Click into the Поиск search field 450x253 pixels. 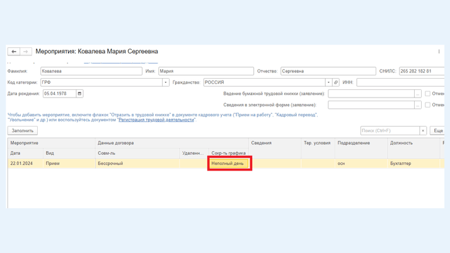(389, 131)
